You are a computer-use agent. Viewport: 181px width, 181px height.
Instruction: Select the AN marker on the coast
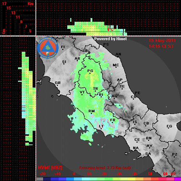click(x=118, y=56)
